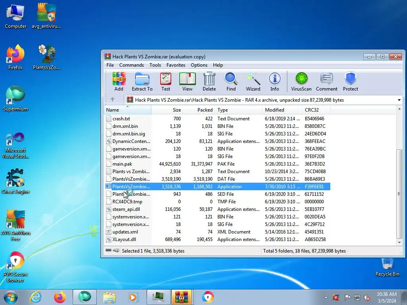Click the Delete trash can icon
Viewport: 407px width, 305px height.
[x=209, y=81]
